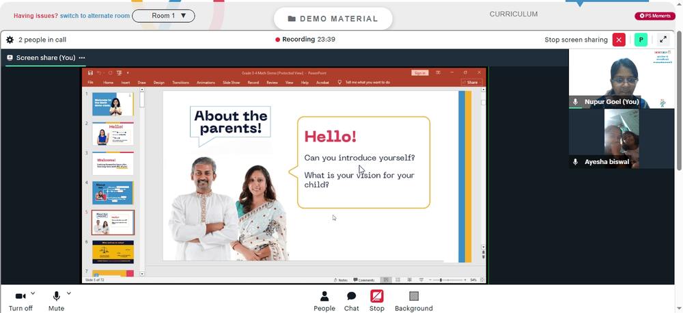The width and height of the screenshot is (683, 313).
Task: Select slide 6 thumbnail
Action: (113, 252)
